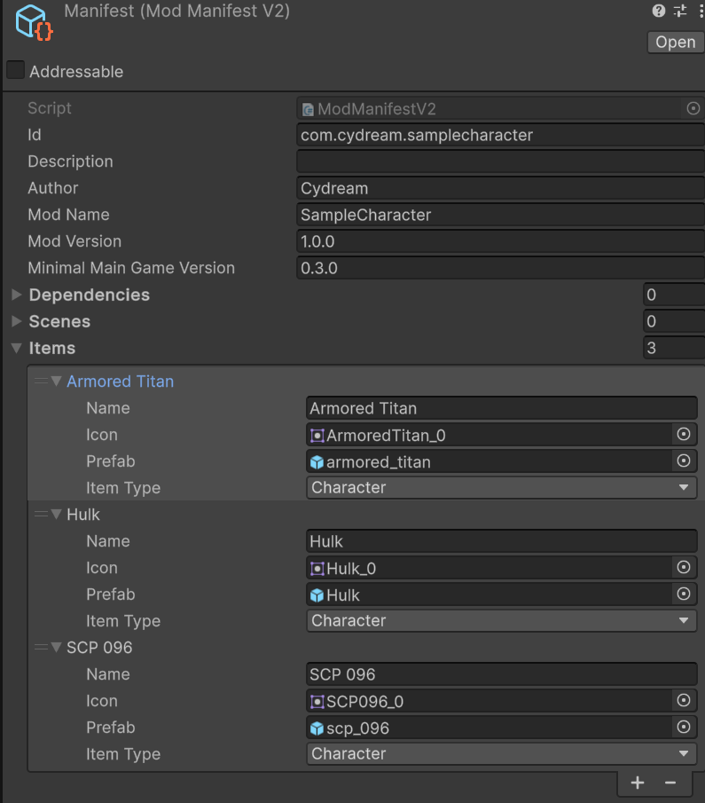This screenshot has width=705, height=803.
Task: Collapse the Hulk item
Action: pos(57,514)
